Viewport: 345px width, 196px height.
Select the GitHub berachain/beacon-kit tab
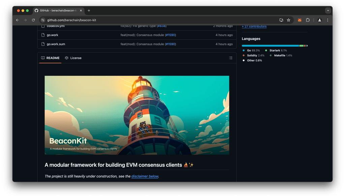(58, 10)
